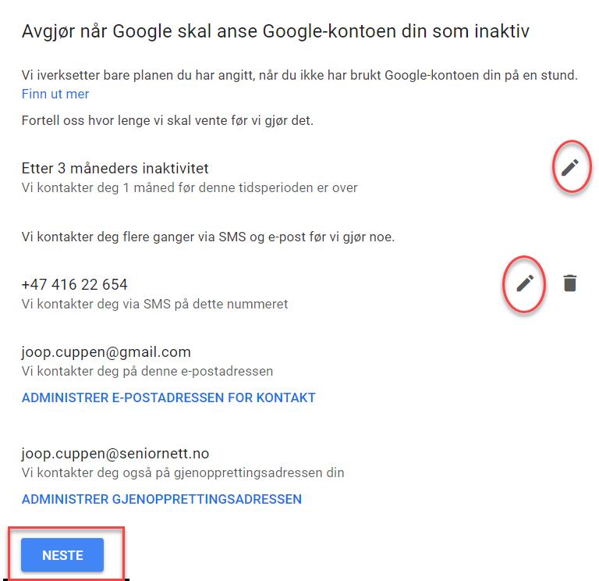Open ADMINISTRER GJENOPPRETTINGSADRESSEN link
This screenshot has height=581, width=599.
[161, 499]
